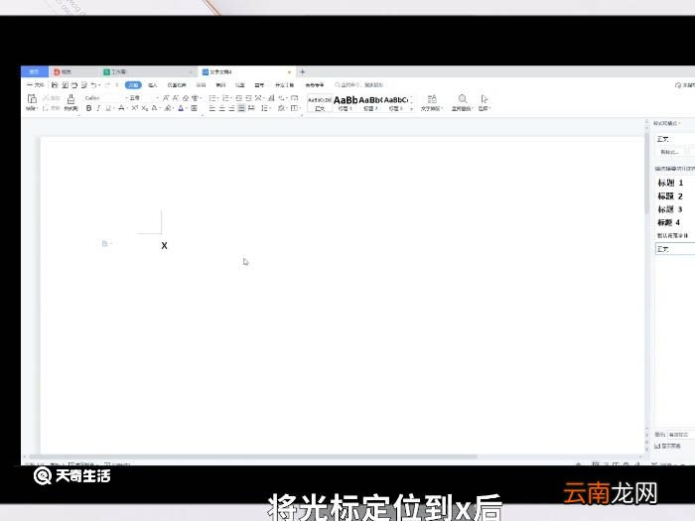Click the Superscript button

[x=135, y=108]
